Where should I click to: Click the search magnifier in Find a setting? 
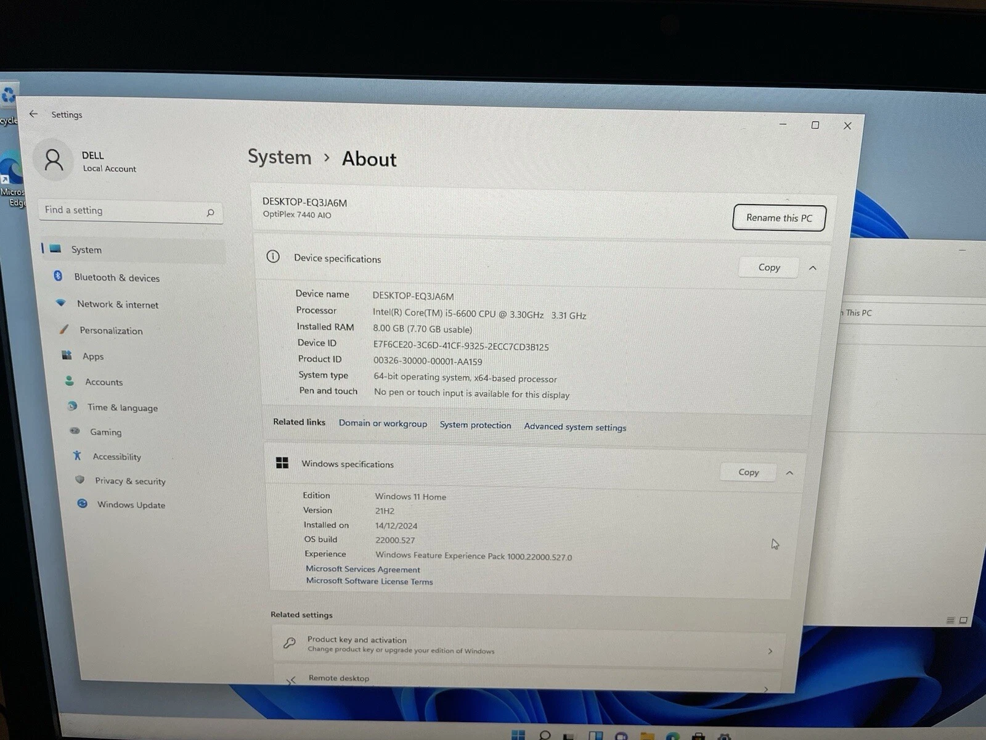(210, 213)
